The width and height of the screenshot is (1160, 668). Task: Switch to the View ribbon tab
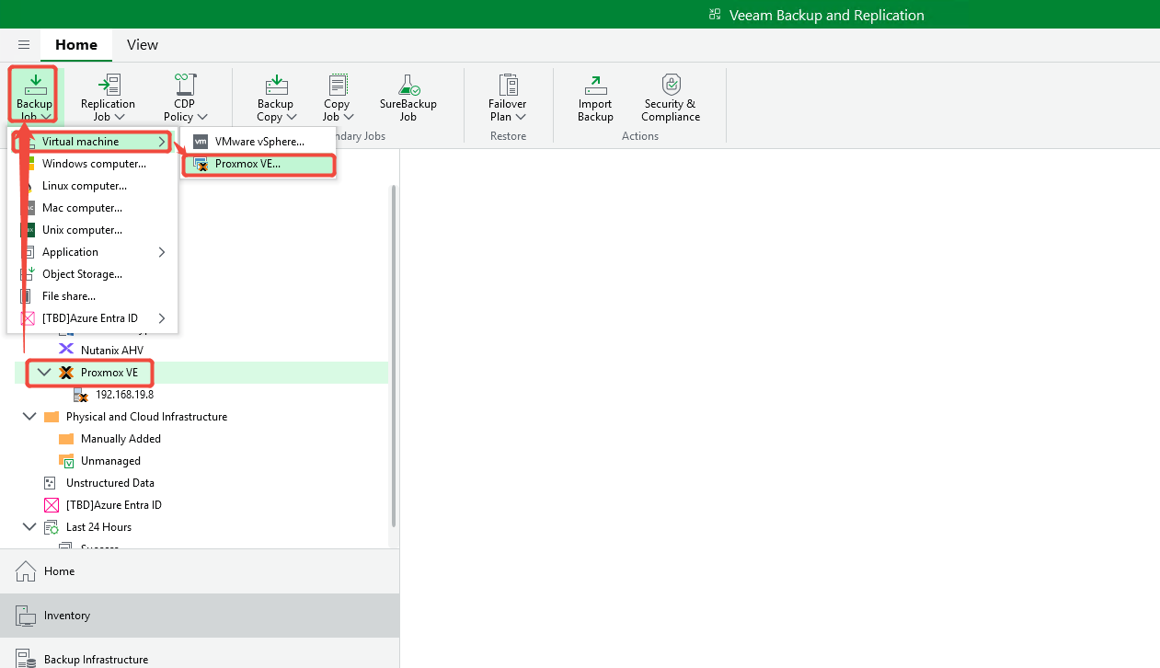click(143, 44)
